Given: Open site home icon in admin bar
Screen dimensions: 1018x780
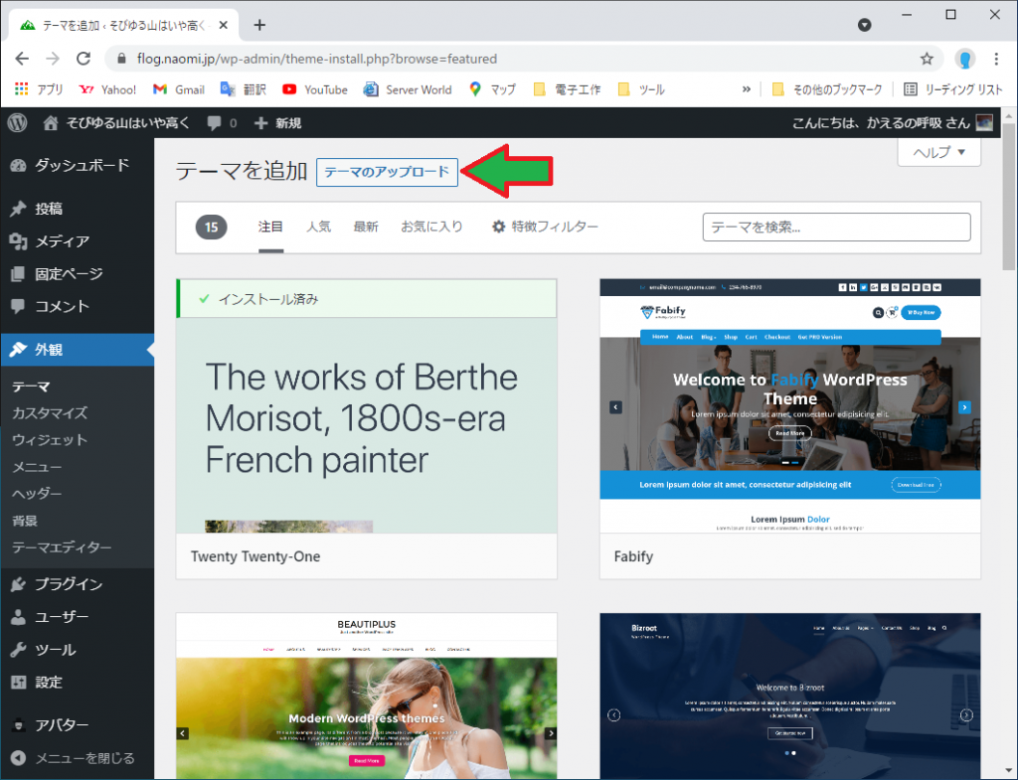Looking at the screenshot, I should click(x=51, y=122).
